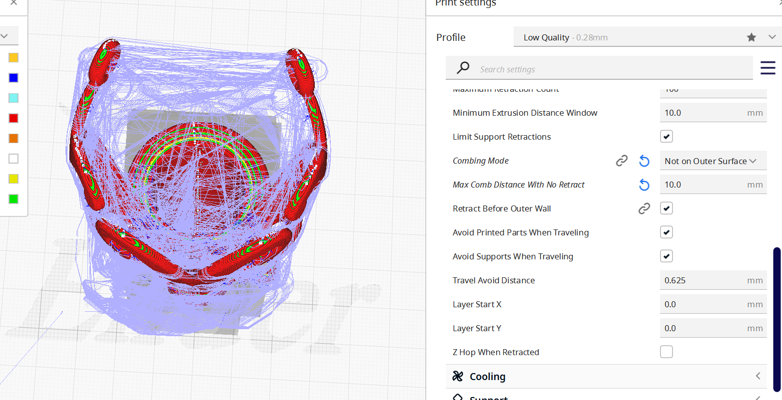Reset Combing Mode using the revert arrow
Screen dimensions: 782x400
click(644, 160)
